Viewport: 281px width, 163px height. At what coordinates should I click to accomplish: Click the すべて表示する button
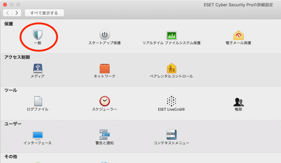pyautogui.click(x=44, y=13)
